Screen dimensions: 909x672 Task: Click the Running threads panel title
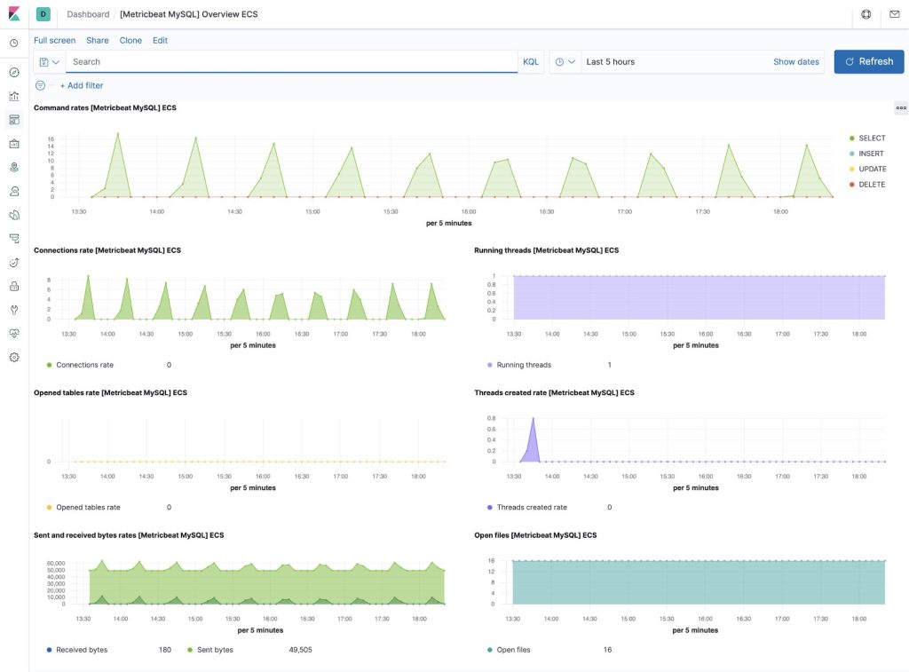coord(546,250)
